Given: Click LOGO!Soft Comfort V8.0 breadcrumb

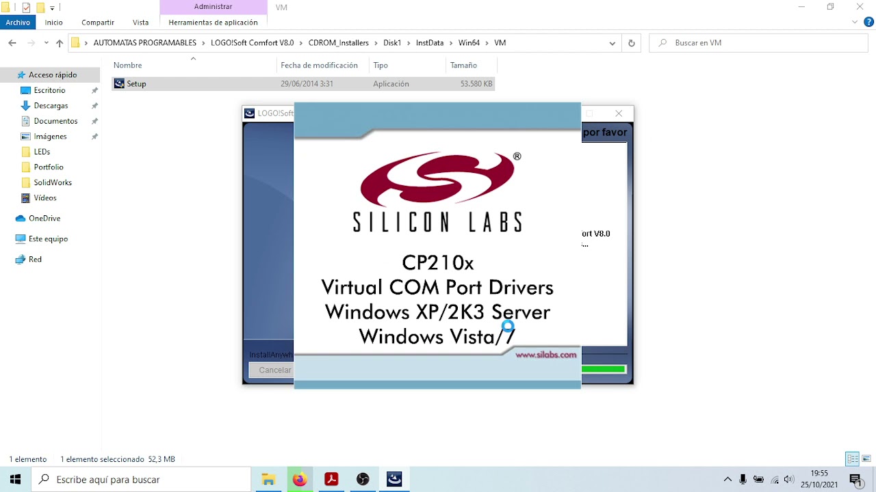Looking at the screenshot, I should (x=252, y=42).
